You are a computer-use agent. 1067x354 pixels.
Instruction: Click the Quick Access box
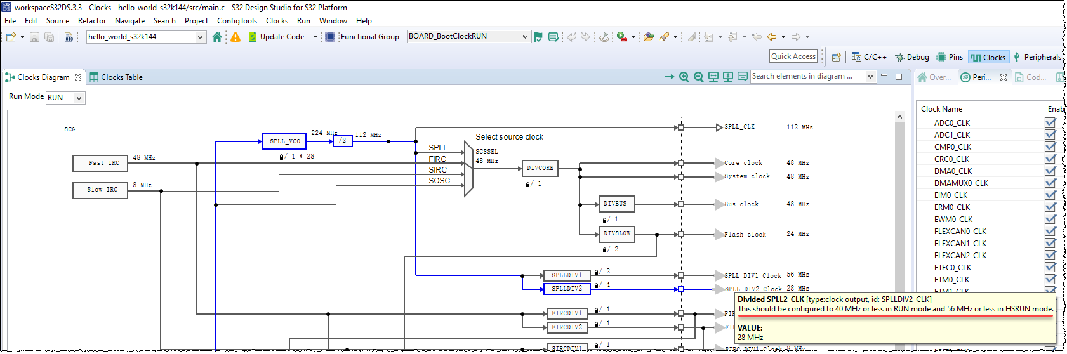(793, 56)
